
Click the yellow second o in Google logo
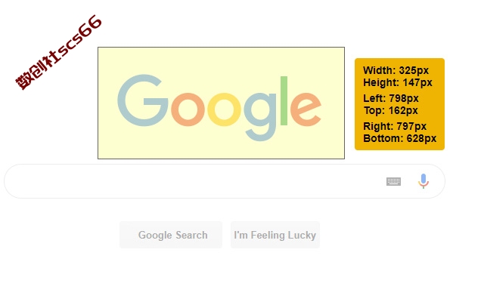224,109
